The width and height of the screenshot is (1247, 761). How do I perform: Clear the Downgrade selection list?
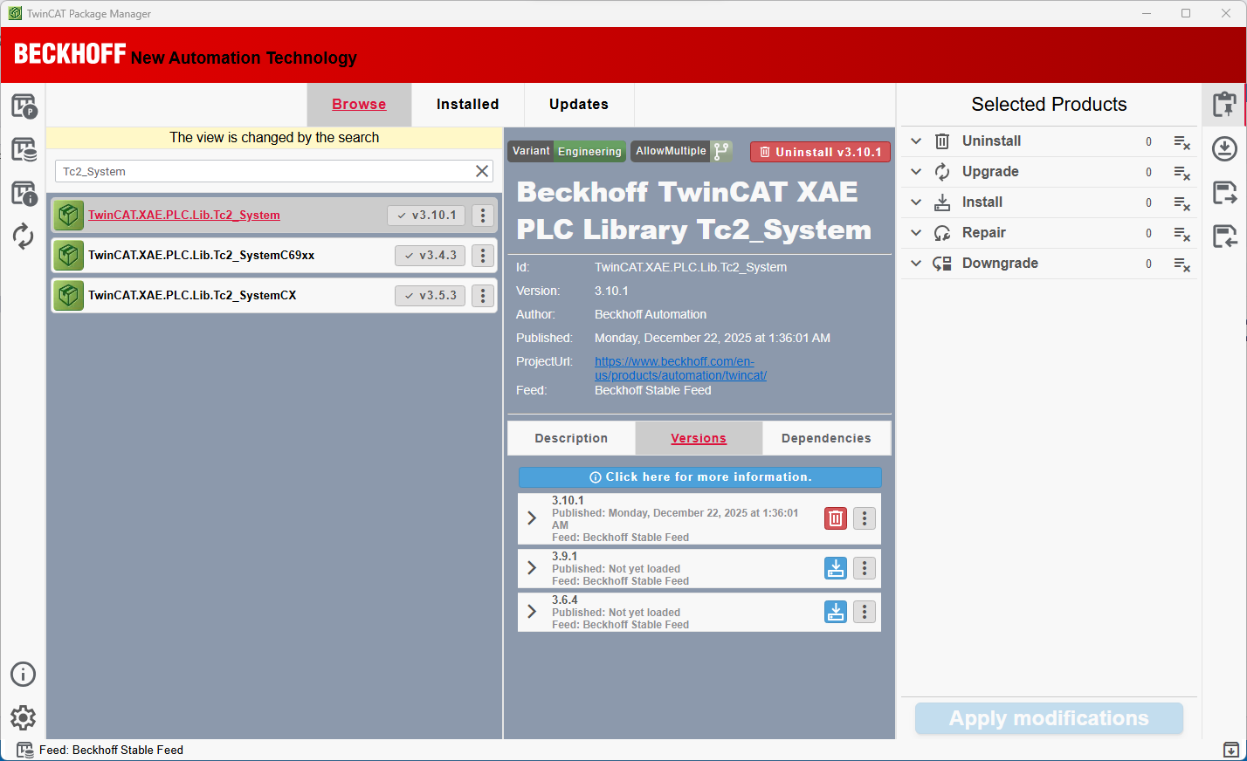point(1182,264)
